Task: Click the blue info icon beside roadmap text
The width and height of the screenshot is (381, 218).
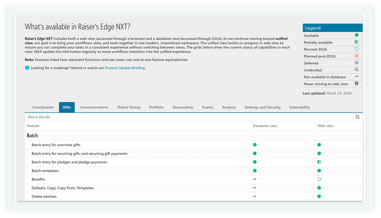Action: click(27, 68)
